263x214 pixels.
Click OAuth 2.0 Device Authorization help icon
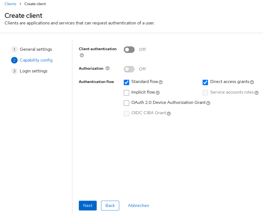click(x=208, y=103)
